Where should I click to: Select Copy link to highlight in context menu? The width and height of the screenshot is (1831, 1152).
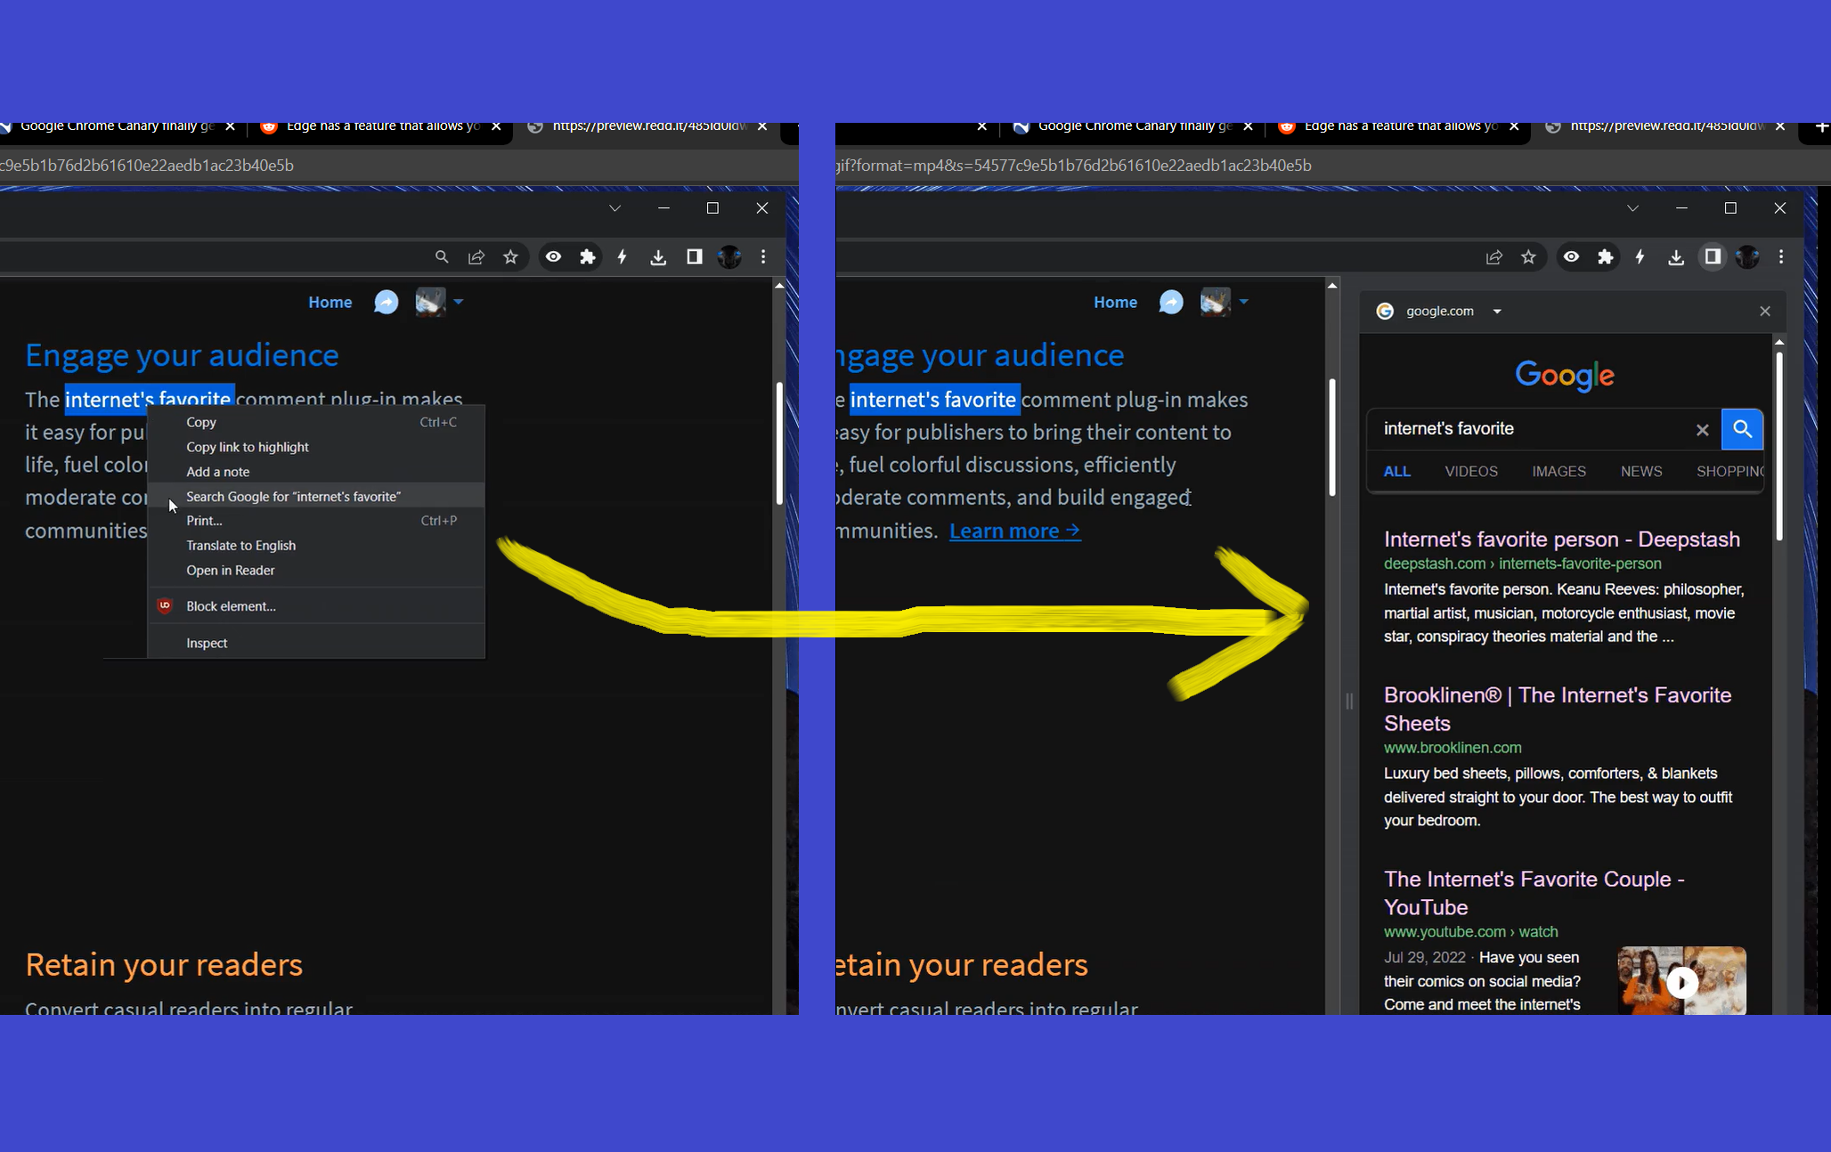[x=247, y=447]
